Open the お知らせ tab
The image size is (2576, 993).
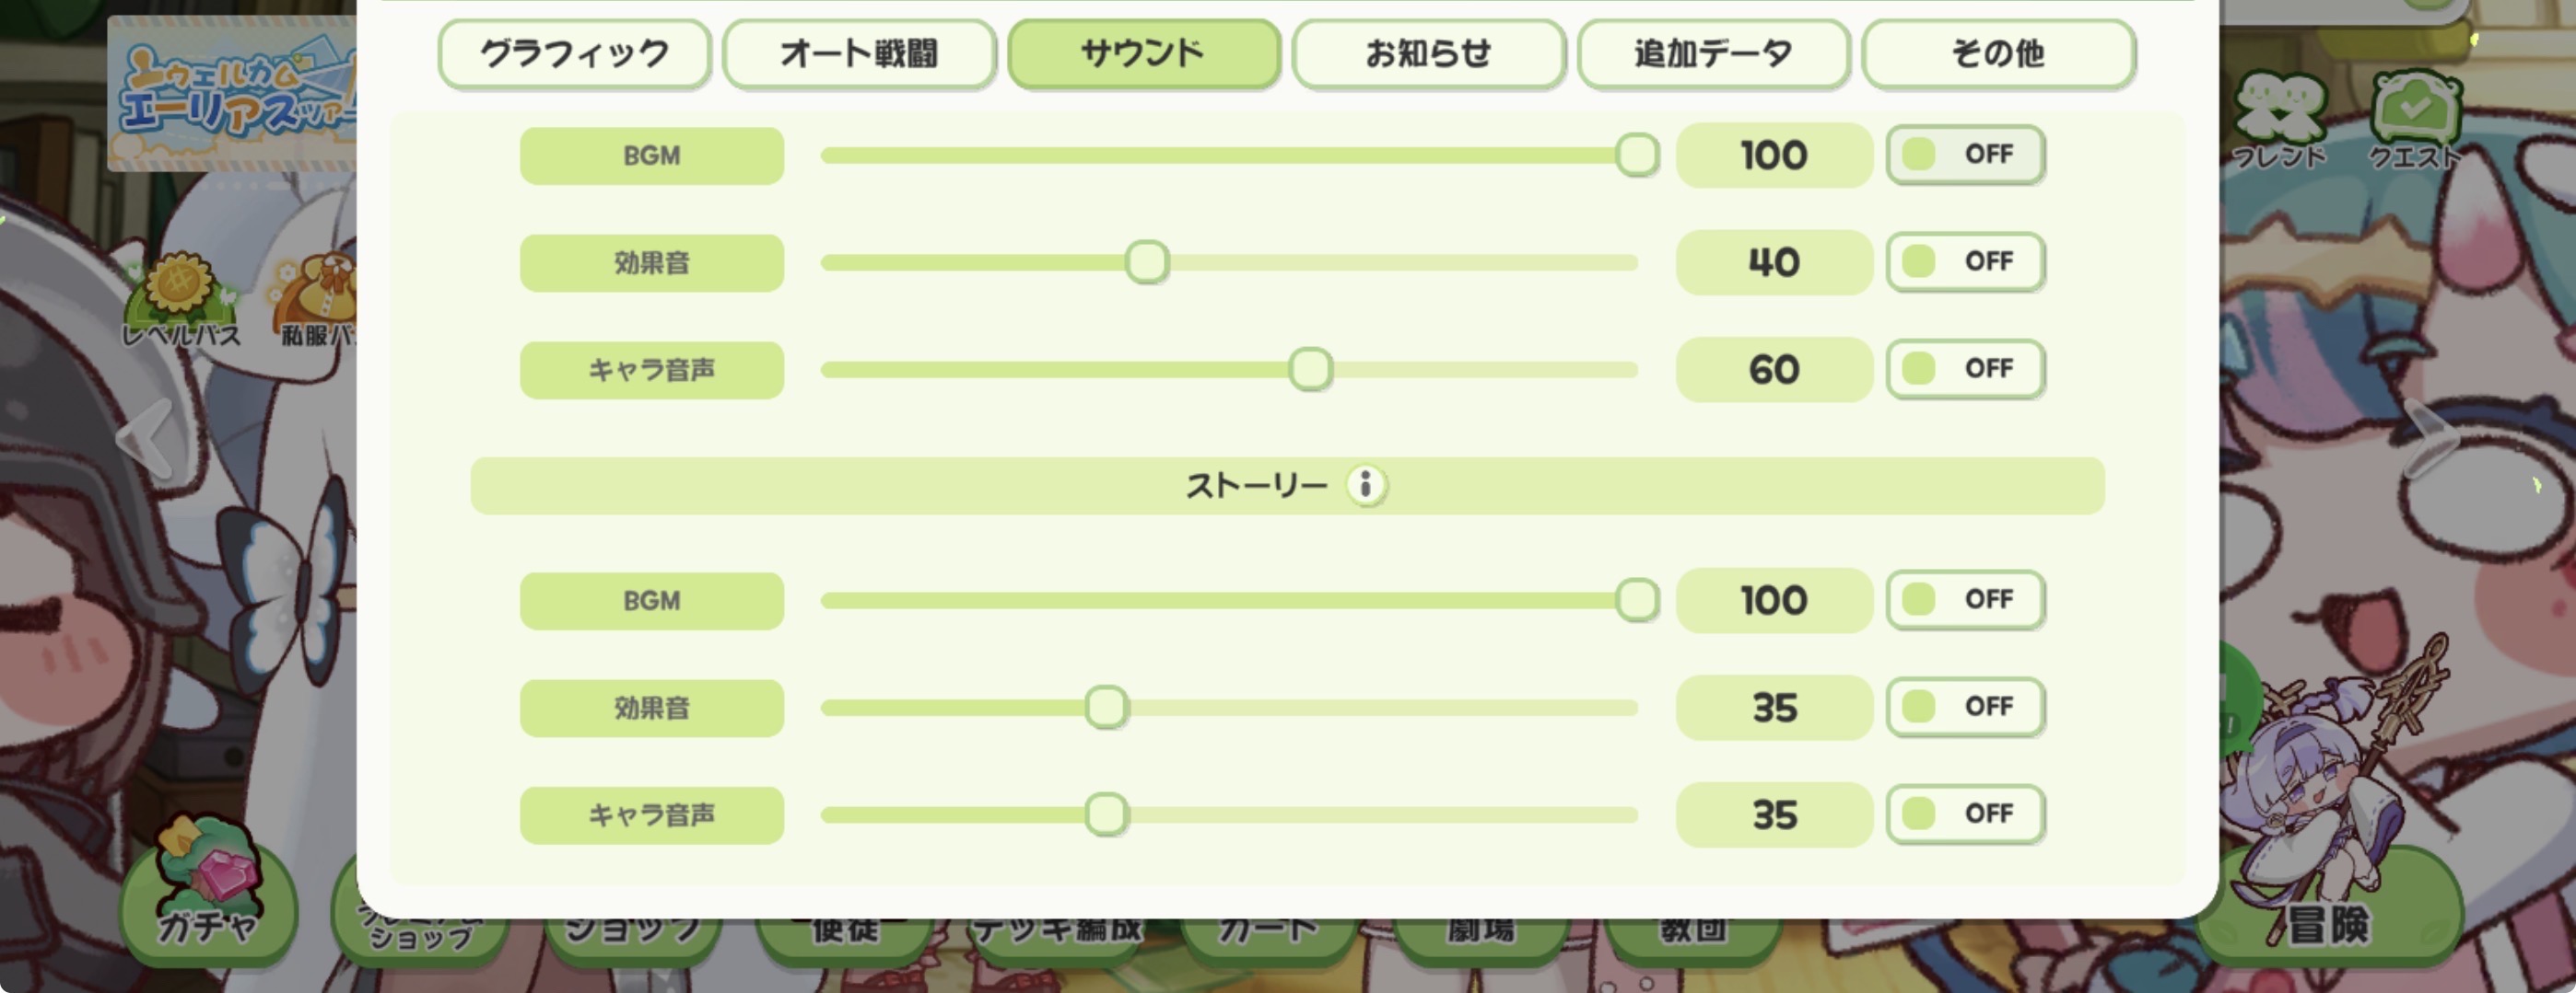click(x=1428, y=54)
